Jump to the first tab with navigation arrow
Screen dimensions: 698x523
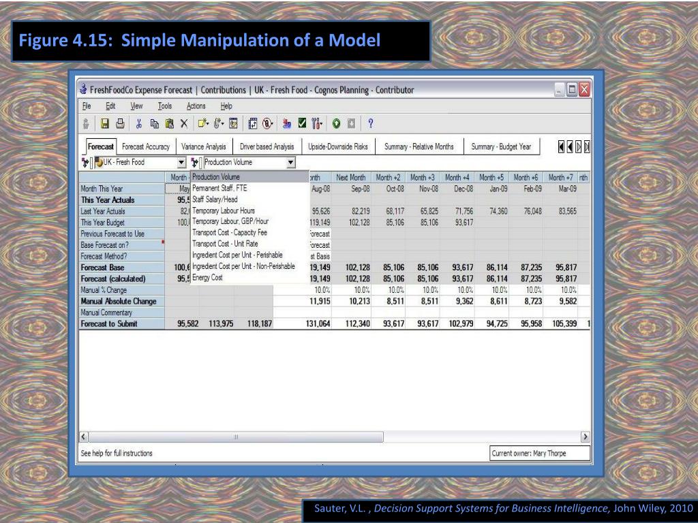tap(562, 147)
